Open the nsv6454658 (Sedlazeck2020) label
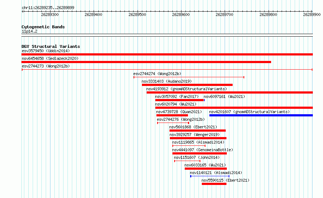The width and height of the screenshot is (323, 198). (50, 58)
